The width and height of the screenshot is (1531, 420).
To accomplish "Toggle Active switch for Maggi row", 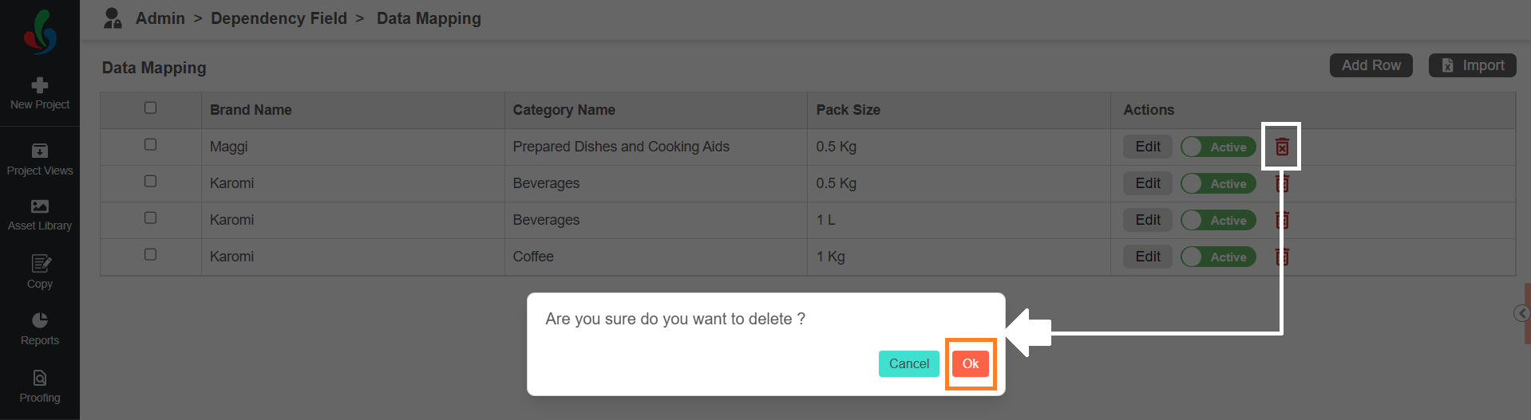I will (1218, 147).
